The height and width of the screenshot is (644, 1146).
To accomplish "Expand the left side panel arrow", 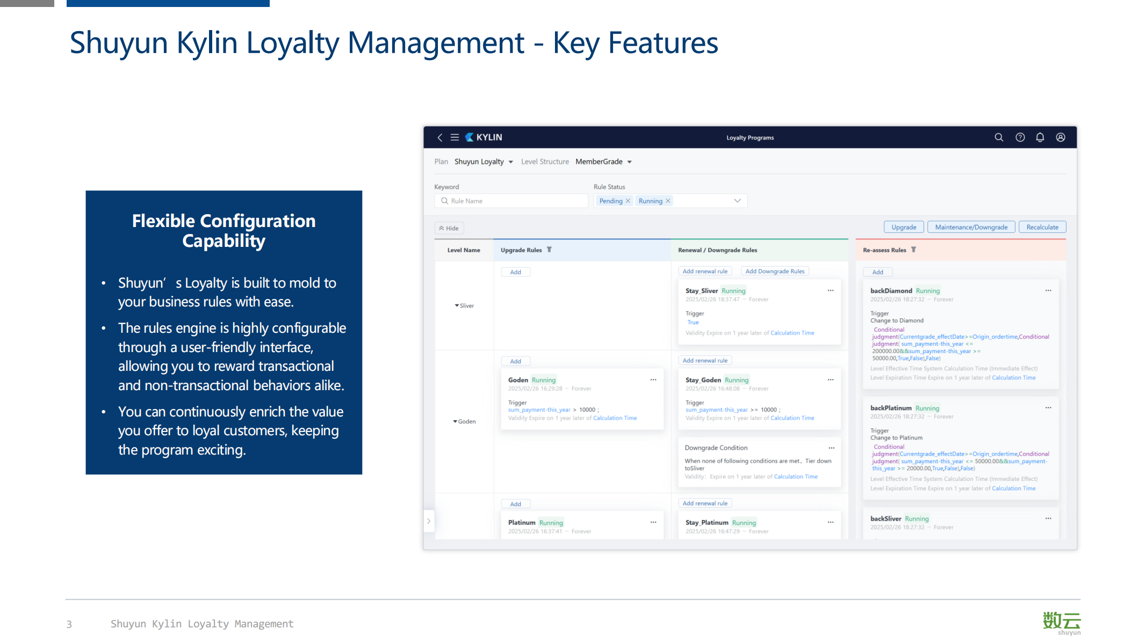I will [x=429, y=521].
